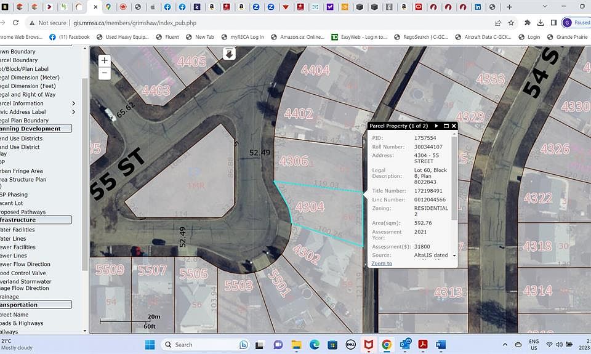Select the Legal Dimension (Meter) layer
591x354 pixels.
(30, 78)
